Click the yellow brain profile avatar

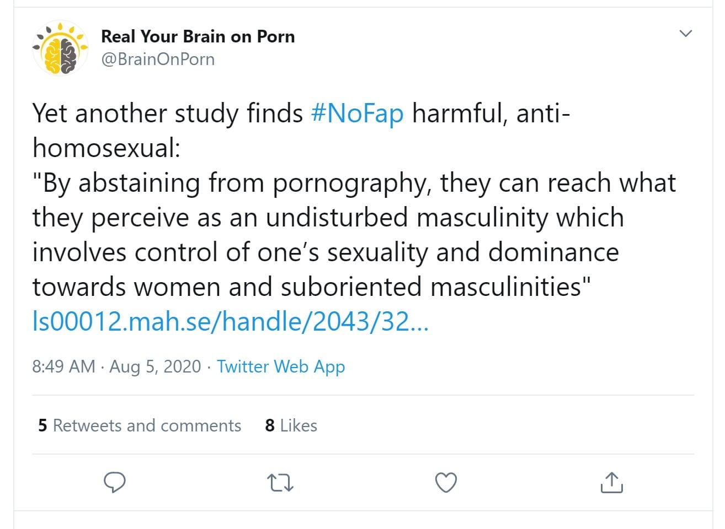coord(60,48)
